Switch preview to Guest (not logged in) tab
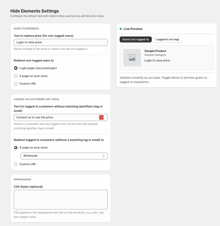The image size is (220, 226). pos(136,39)
